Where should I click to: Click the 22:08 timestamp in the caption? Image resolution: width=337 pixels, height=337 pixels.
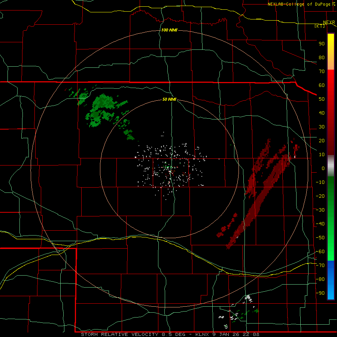click(x=251, y=334)
